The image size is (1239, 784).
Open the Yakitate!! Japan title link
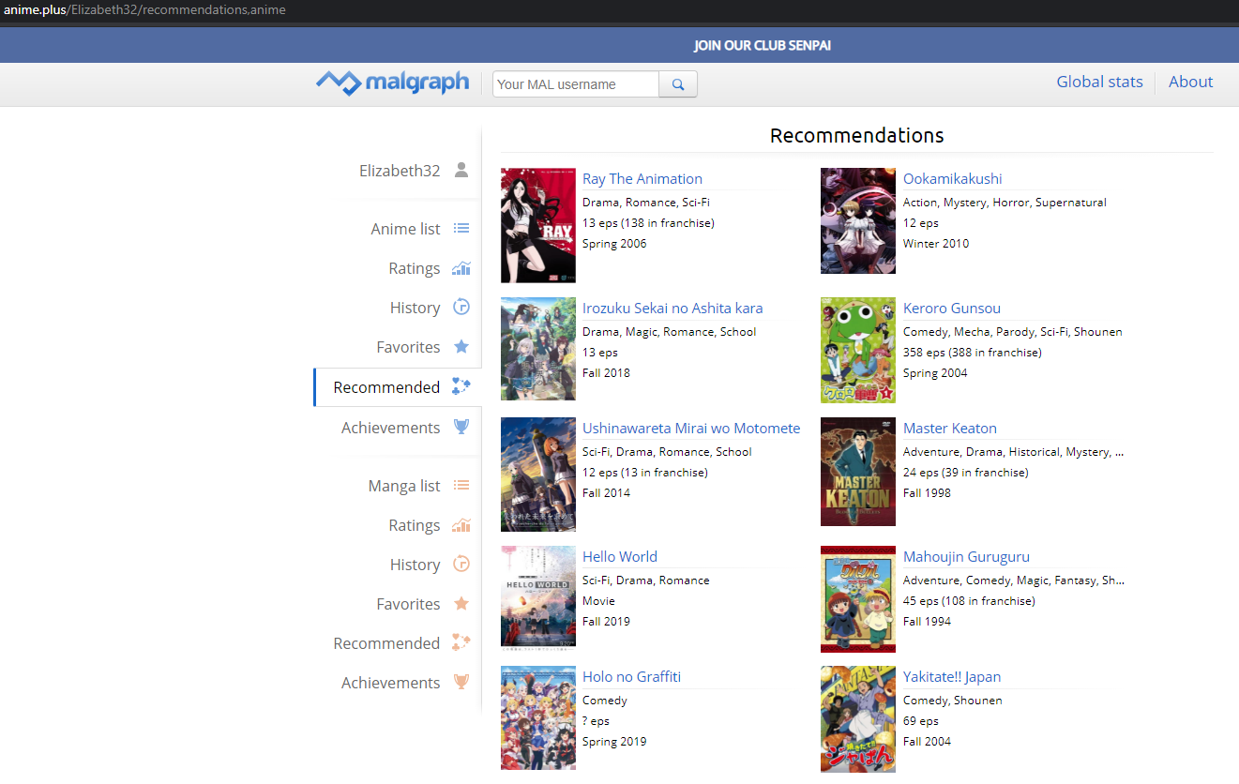point(952,677)
